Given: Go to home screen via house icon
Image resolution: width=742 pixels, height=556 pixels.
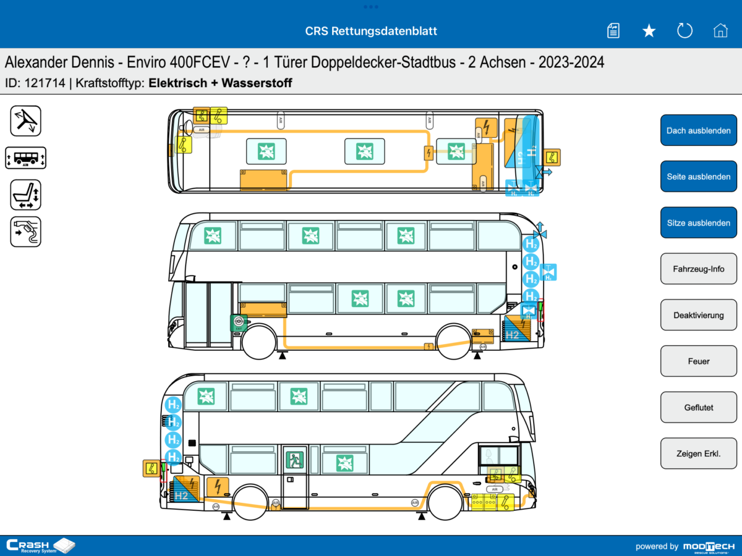Looking at the screenshot, I should pos(720,31).
